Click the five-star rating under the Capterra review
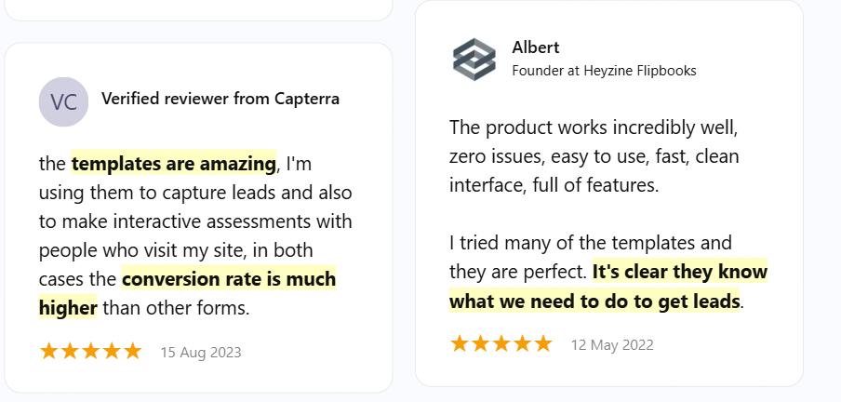The width and height of the screenshot is (841, 402). click(x=90, y=352)
